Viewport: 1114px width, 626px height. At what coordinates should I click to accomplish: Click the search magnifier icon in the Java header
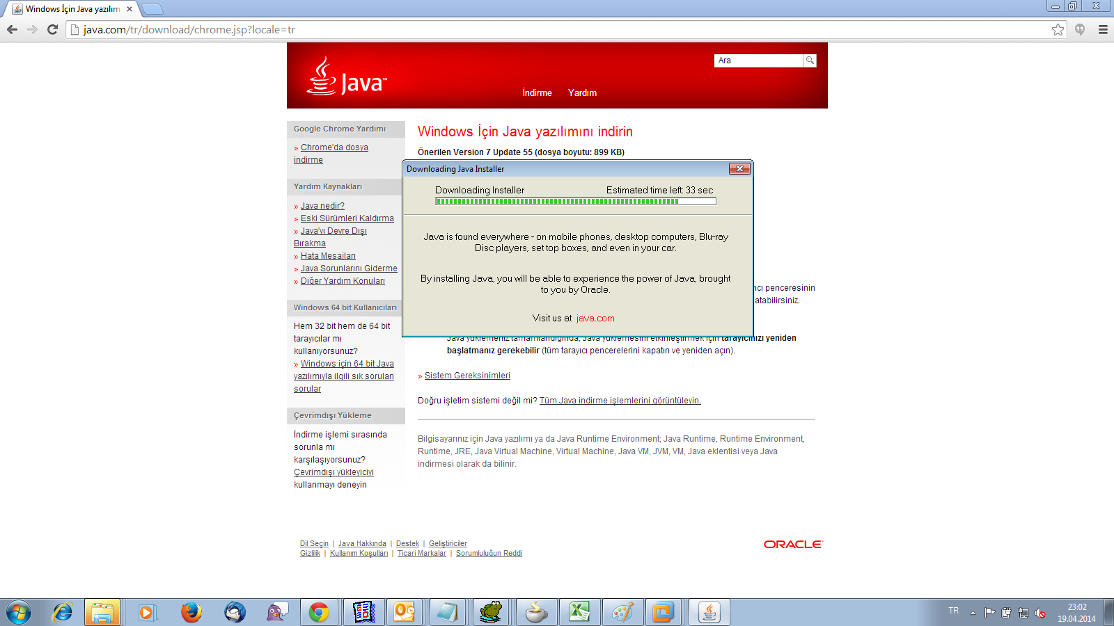tap(810, 61)
